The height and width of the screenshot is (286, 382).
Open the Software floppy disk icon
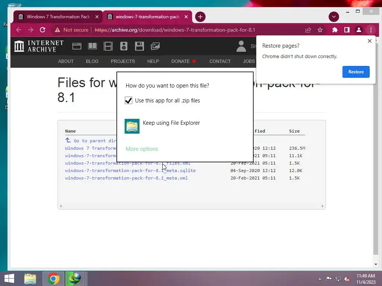pyautogui.click(x=140, y=46)
